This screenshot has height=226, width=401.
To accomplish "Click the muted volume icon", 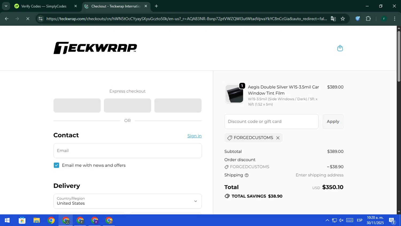I will point(341,220).
